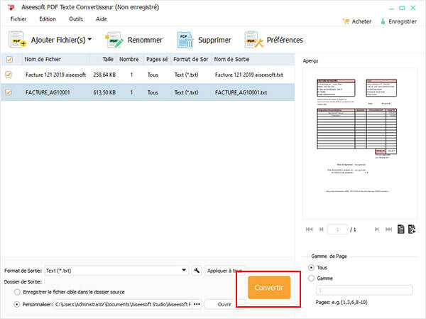Click Tous pages cell of Facture 121 row
Image resolution: width=426 pixels, height=319 pixels.
tap(153, 75)
